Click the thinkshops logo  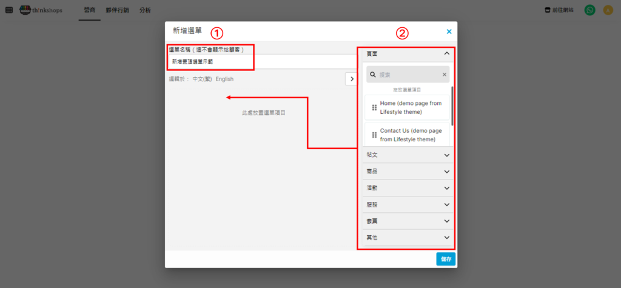coord(41,10)
